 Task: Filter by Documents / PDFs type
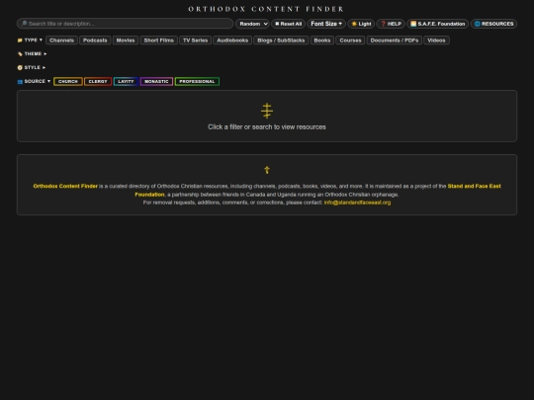tap(395, 40)
